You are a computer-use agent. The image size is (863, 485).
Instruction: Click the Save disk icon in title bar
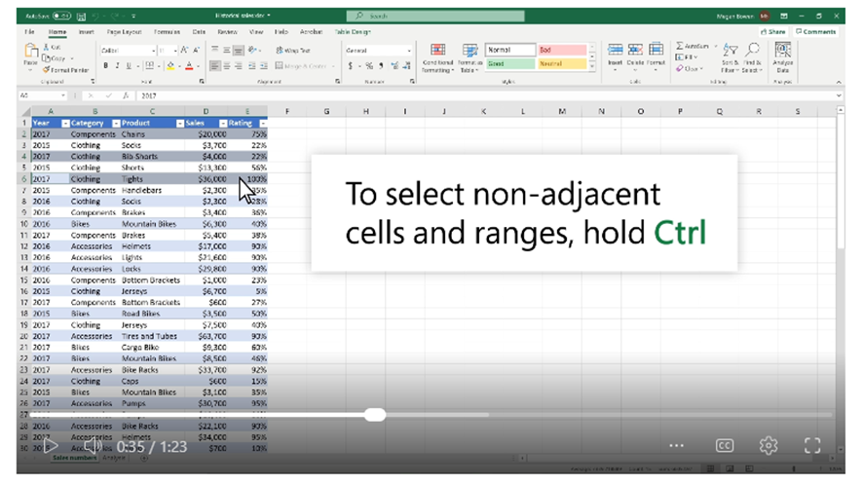pyautogui.click(x=81, y=17)
